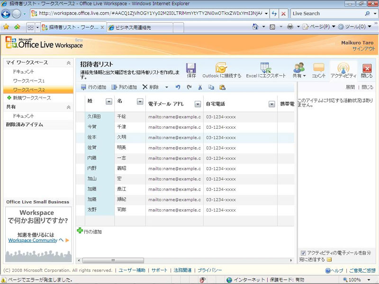Click the green plus add-row icon below table
This screenshot has width=379, height=284.
point(80,231)
